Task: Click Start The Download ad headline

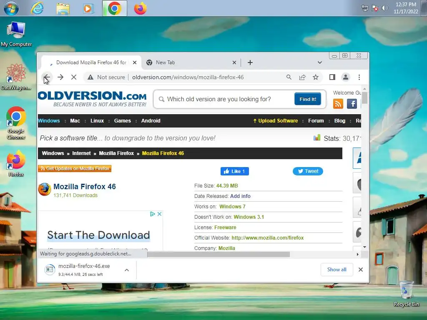Action: pyautogui.click(x=98, y=235)
